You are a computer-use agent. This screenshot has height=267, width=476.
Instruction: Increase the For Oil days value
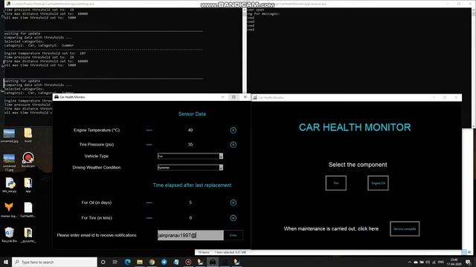pos(233,202)
